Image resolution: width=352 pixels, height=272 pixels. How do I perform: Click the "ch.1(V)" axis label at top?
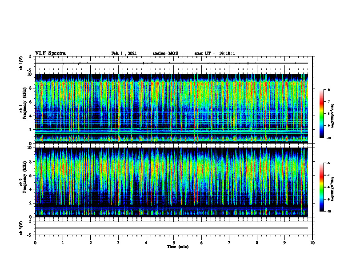click(x=21, y=63)
